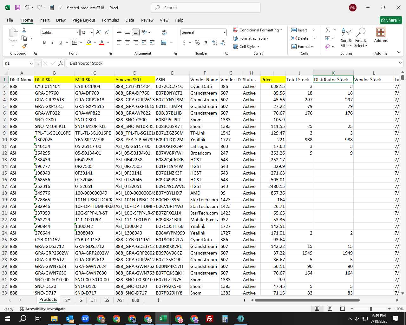Toggle Bottom Align
The image size is (406, 325).
(136, 32)
